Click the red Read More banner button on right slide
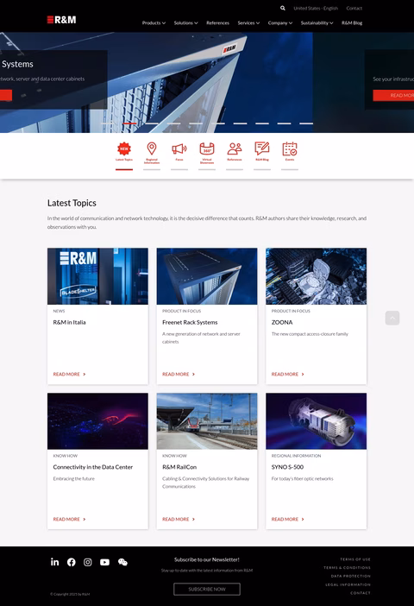The image size is (414, 606). [393, 96]
